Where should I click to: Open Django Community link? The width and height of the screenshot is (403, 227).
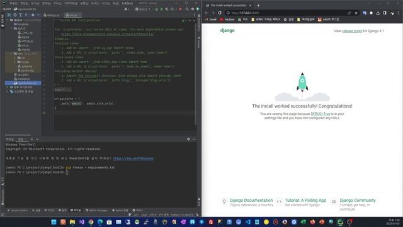point(358,201)
